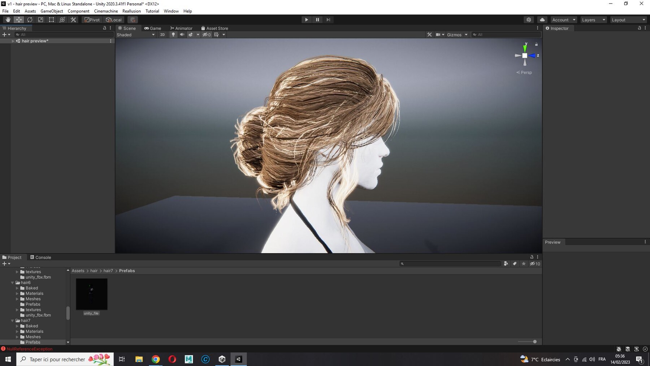Select the Hand tool
The image size is (650, 366).
8,20
